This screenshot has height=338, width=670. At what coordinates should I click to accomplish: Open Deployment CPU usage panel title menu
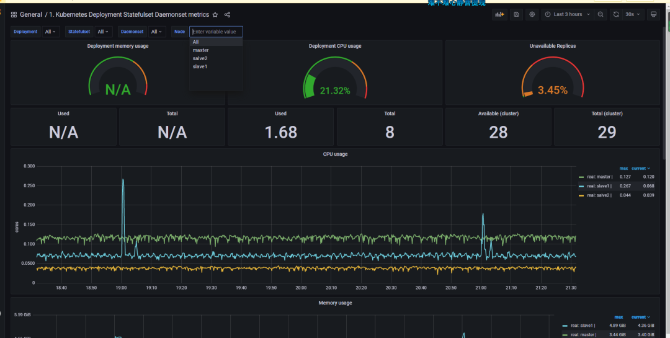coord(335,46)
